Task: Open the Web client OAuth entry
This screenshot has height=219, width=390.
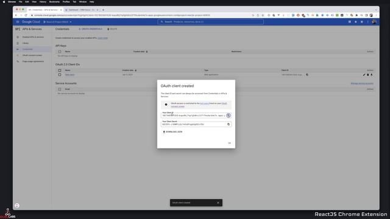Action: [x=69, y=74]
